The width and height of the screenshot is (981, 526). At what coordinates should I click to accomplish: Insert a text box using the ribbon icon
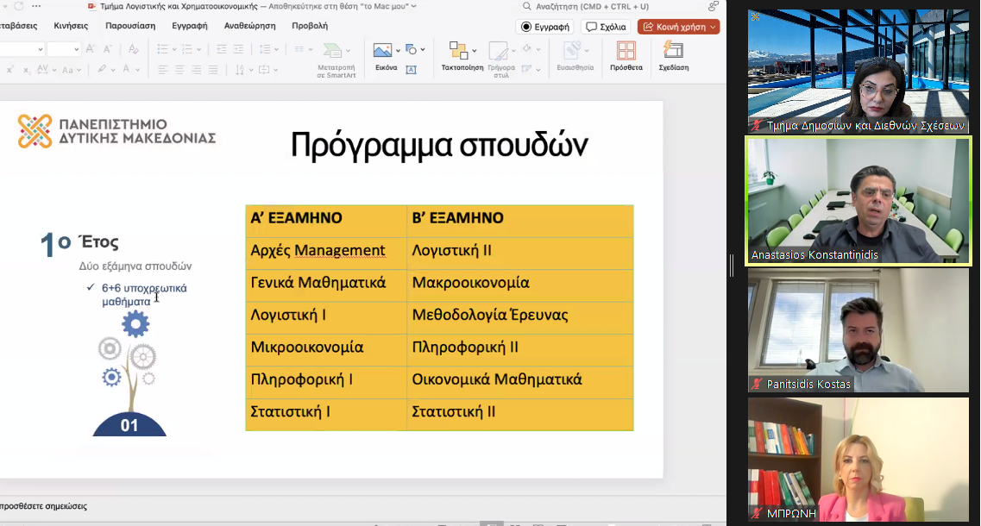point(411,70)
